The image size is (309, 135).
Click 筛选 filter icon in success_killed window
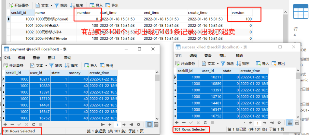[x=227, y=63]
